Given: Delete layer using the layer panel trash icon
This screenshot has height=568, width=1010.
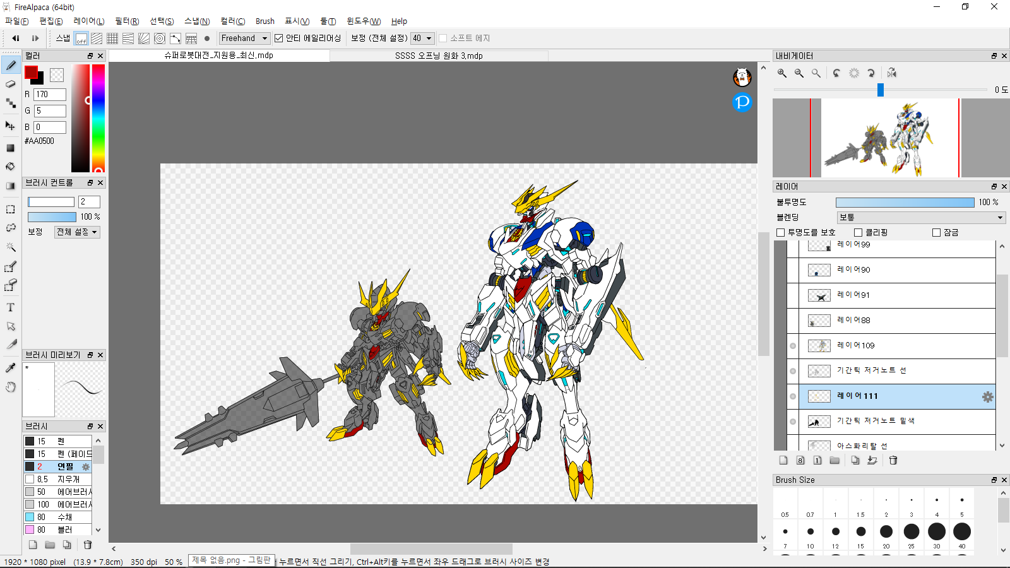Looking at the screenshot, I should [x=893, y=460].
